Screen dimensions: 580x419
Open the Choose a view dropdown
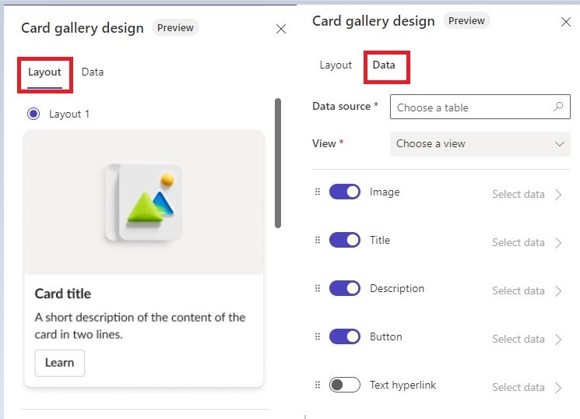click(480, 143)
